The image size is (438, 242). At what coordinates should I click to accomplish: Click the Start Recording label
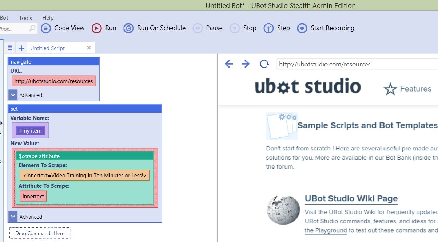[x=333, y=28]
